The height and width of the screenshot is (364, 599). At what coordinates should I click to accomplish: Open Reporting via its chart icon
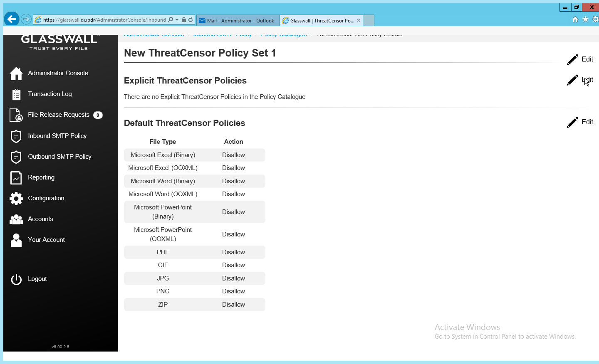16,177
